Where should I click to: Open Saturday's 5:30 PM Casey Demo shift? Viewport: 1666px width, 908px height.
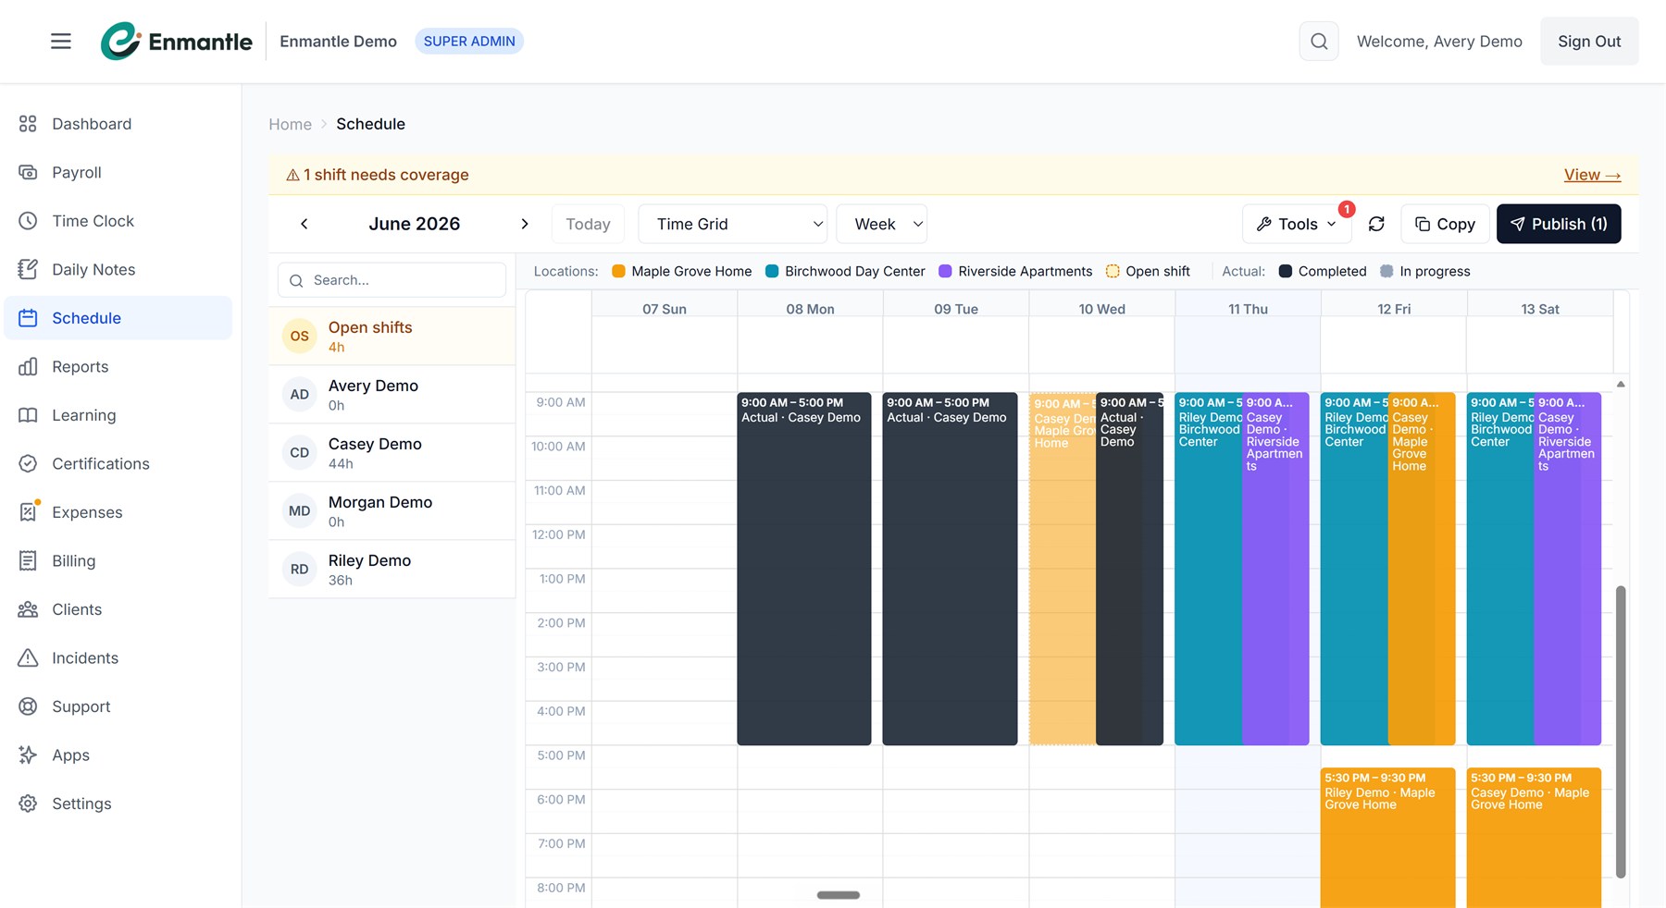1534,838
